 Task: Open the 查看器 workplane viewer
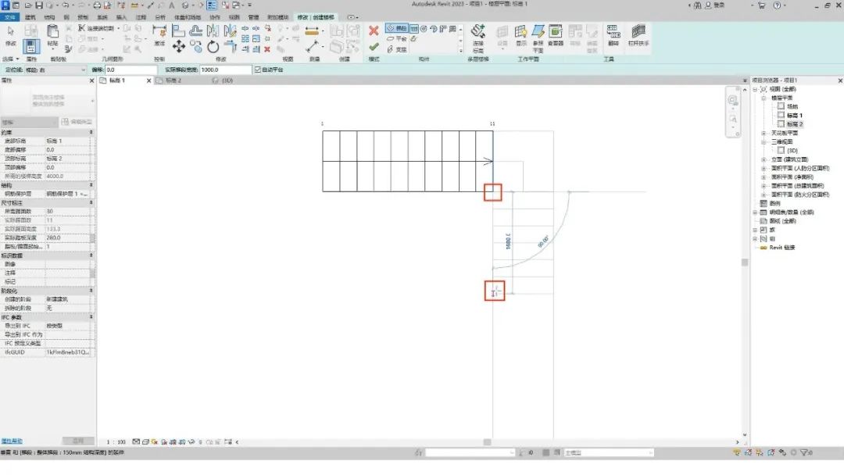pyautogui.click(x=555, y=35)
